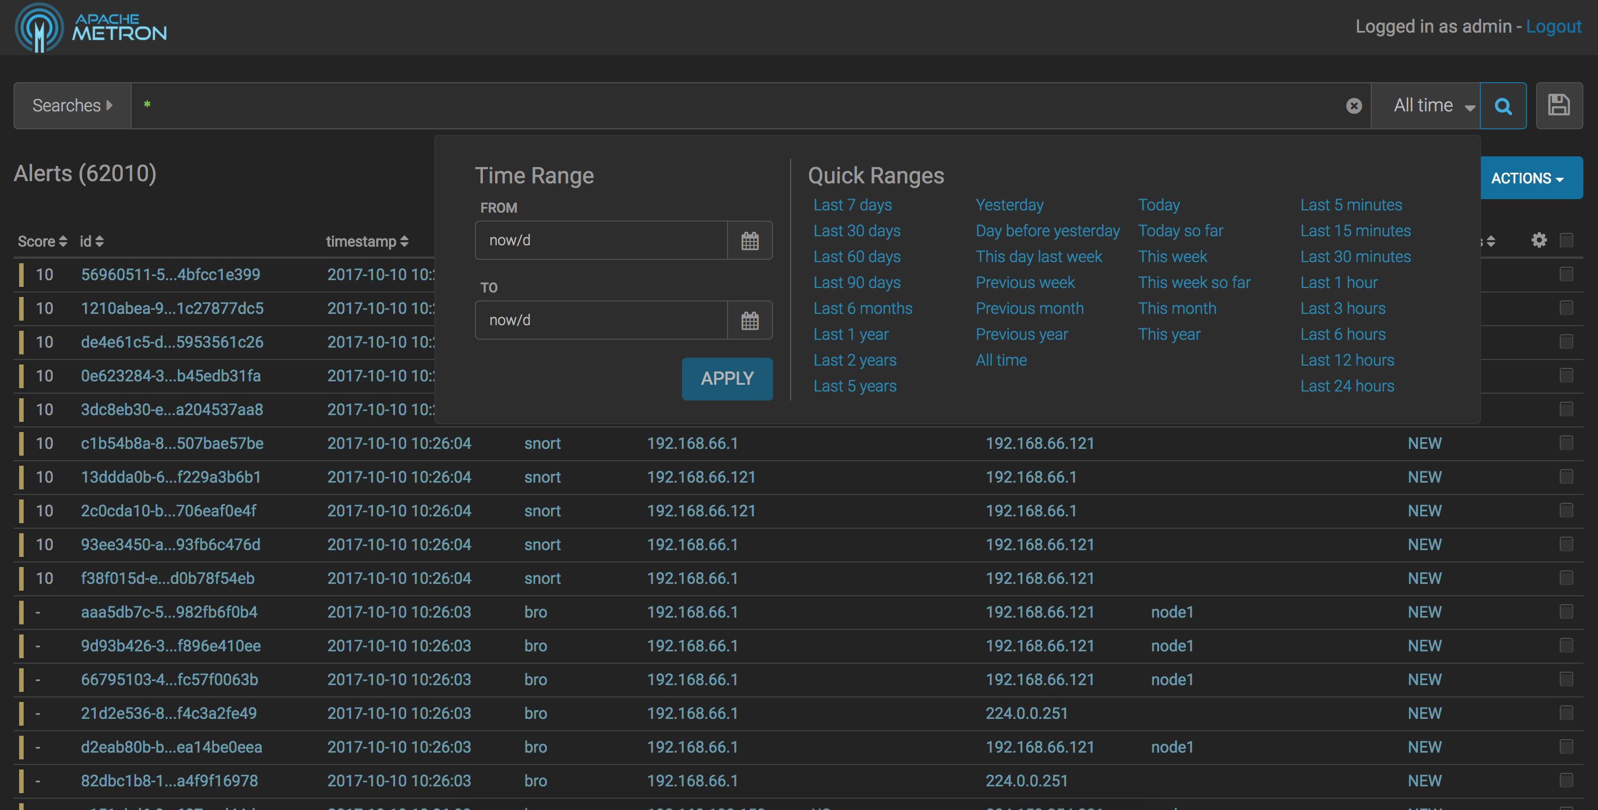This screenshot has height=810, width=1598.
Task: Open table column settings gear icon
Action: tap(1538, 240)
